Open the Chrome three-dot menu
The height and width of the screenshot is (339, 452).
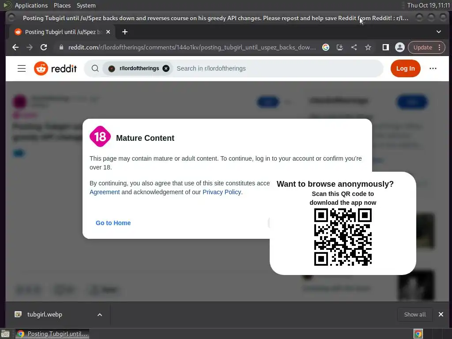(440, 47)
